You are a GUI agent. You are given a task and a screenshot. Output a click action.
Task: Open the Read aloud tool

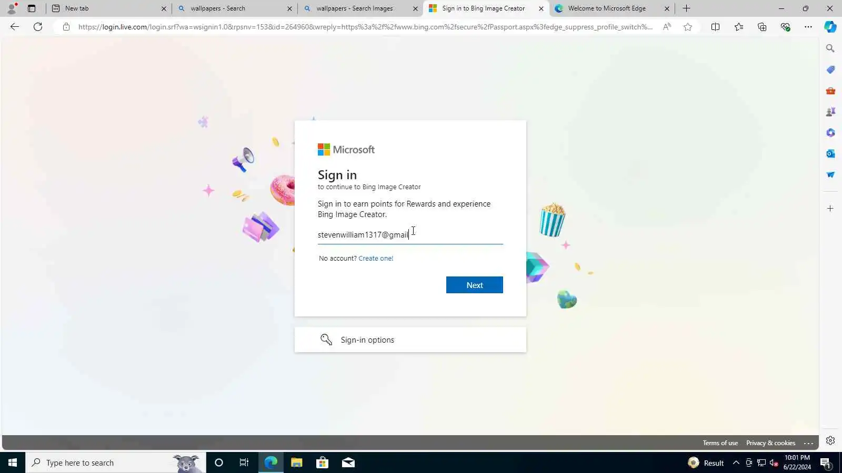[667, 27]
